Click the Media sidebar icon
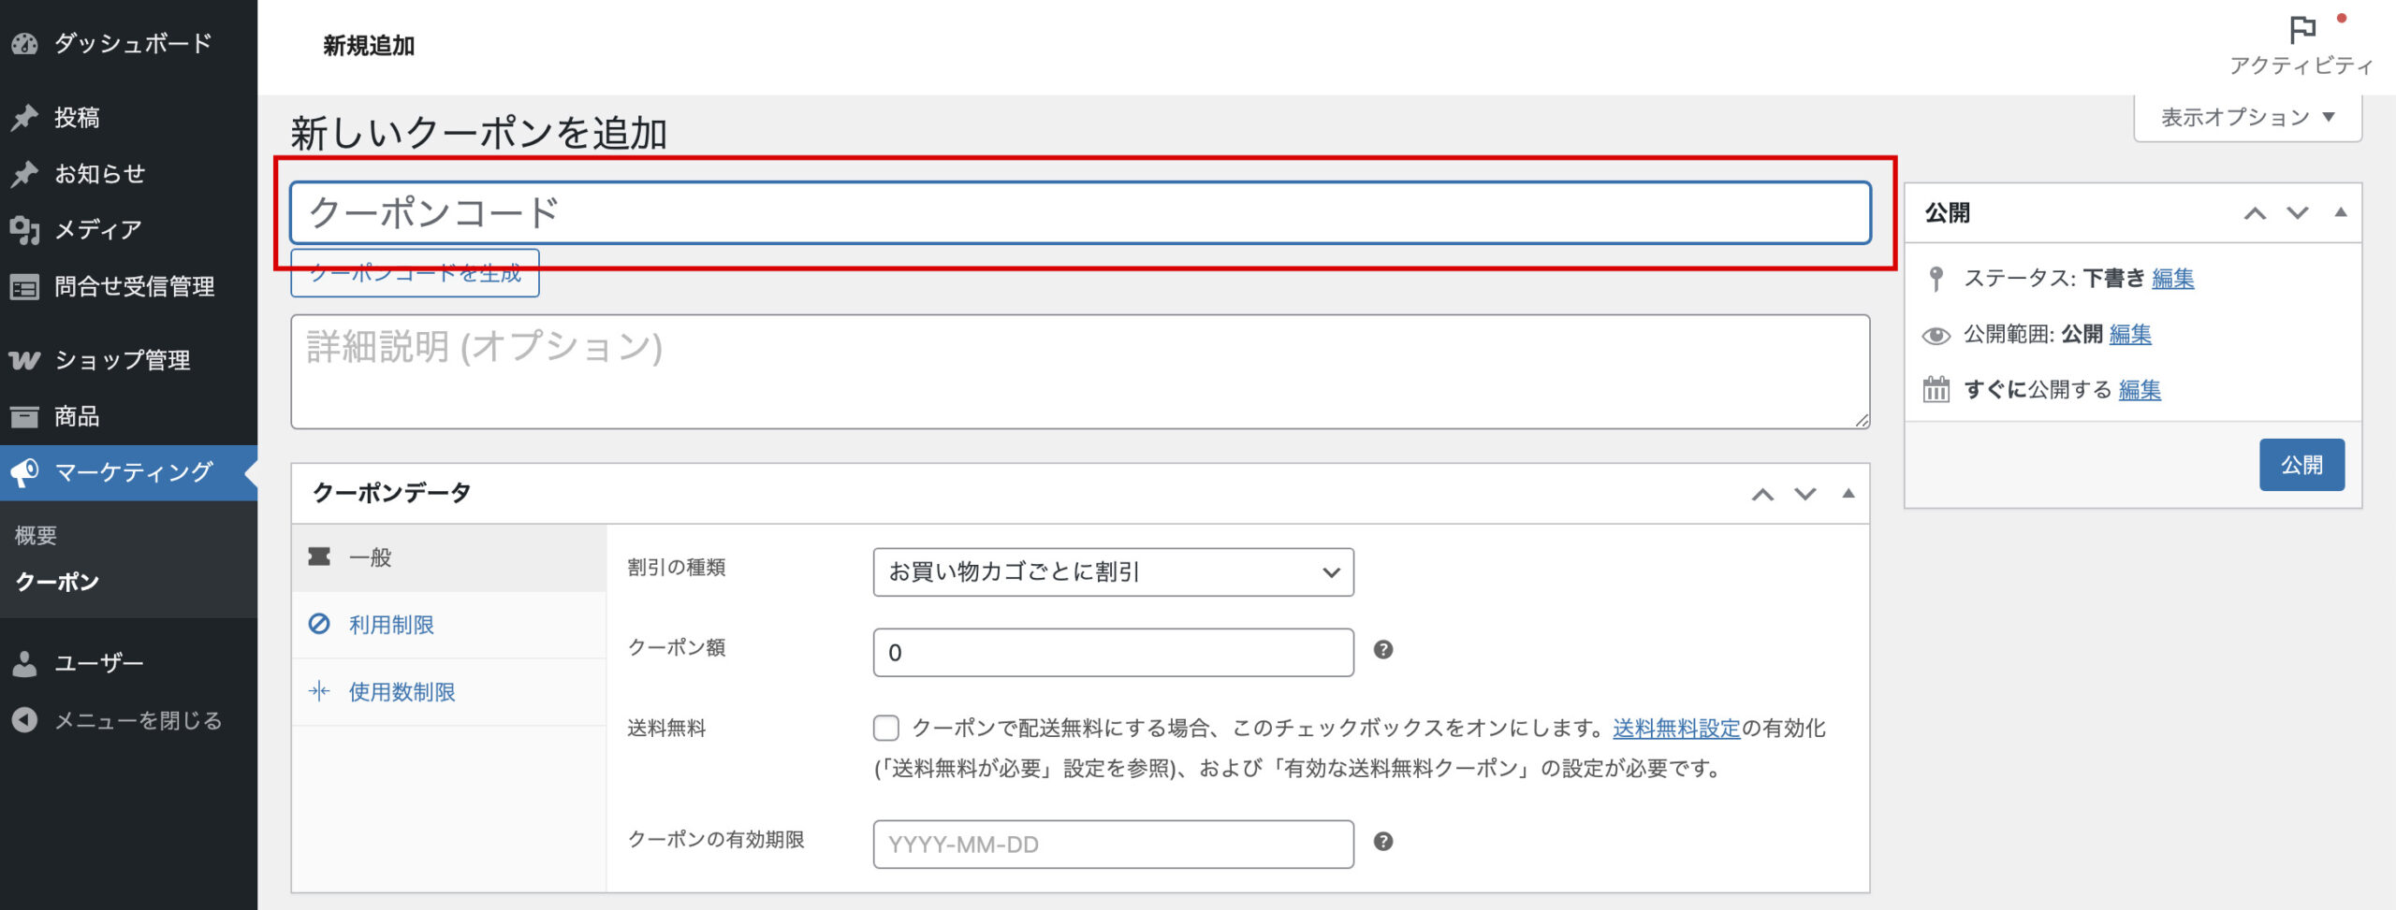2396x910 pixels. 25,229
